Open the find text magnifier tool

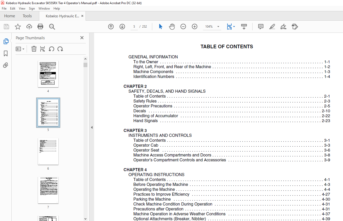(x=52, y=27)
